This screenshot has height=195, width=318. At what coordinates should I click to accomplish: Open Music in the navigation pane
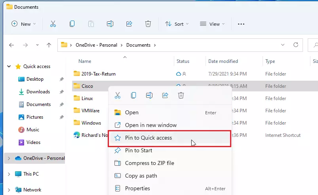pyautogui.click(x=32, y=130)
